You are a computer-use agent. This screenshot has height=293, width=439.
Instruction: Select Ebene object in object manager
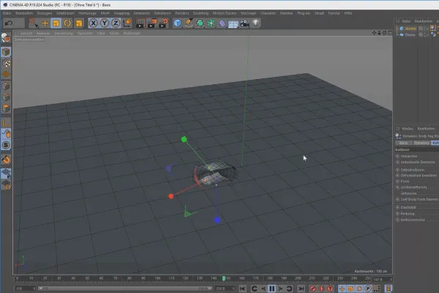pyautogui.click(x=410, y=35)
